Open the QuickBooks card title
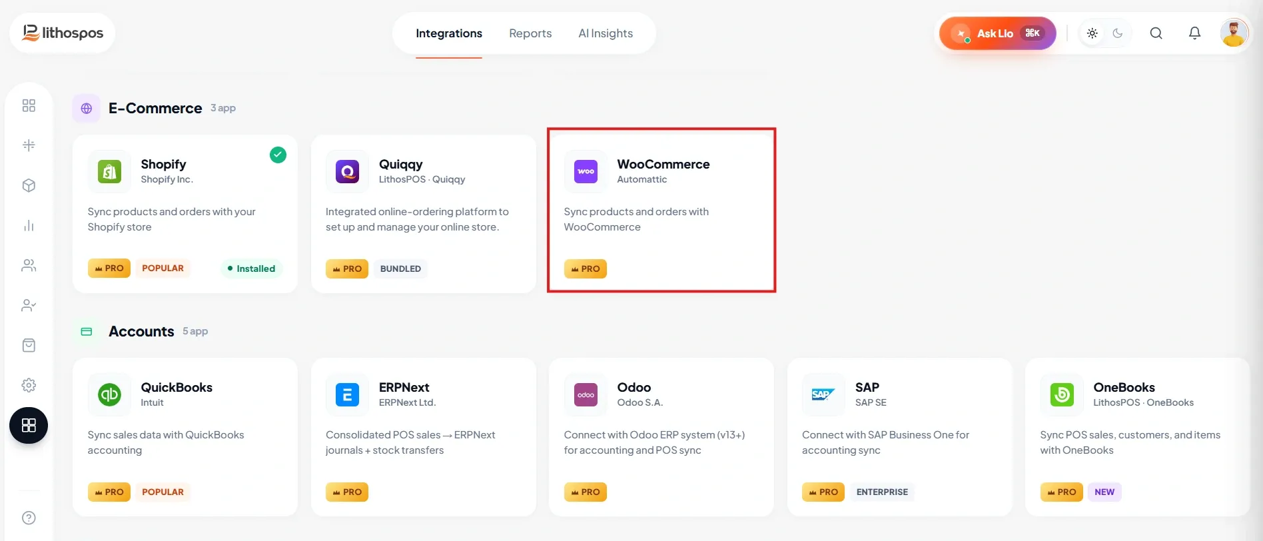The image size is (1263, 541). [x=177, y=387]
